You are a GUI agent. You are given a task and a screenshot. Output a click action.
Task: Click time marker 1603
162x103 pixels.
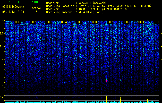(x=48, y=22)
